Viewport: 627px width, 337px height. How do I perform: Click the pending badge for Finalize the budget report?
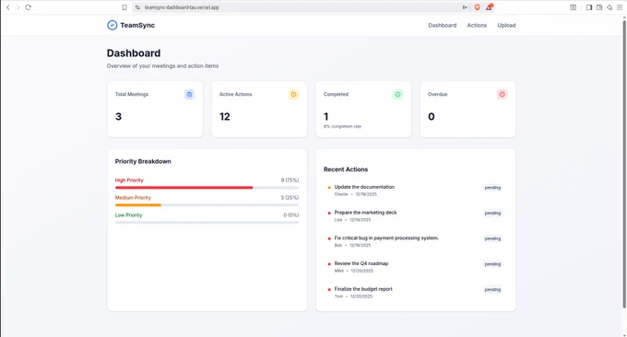tap(492, 290)
